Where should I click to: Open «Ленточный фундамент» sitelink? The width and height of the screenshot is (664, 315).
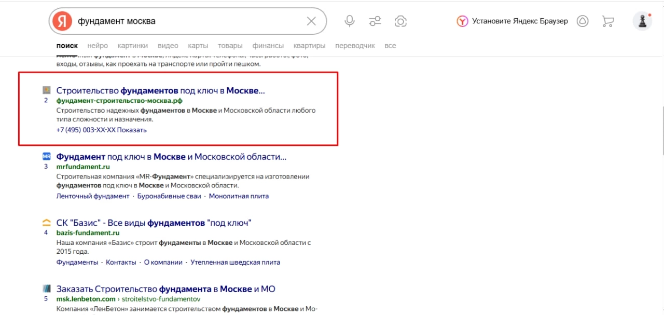[93, 196]
